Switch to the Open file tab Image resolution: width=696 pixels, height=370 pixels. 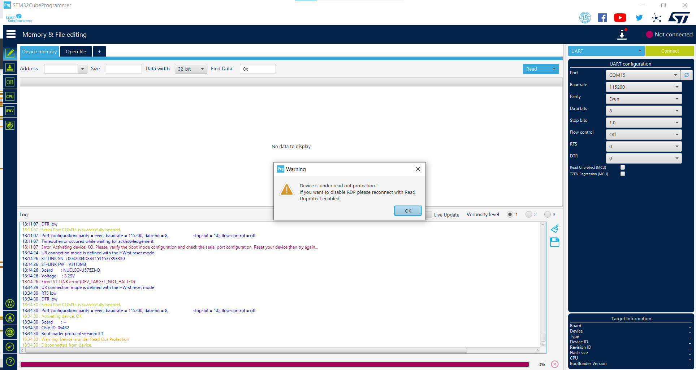click(x=76, y=52)
